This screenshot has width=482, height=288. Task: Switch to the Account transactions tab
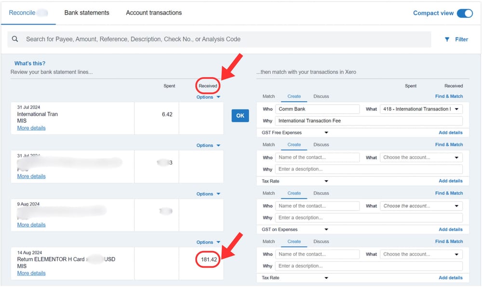[153, 13]
